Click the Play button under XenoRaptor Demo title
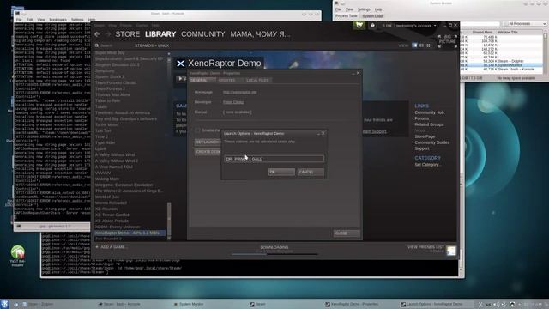Screen dimensions: 549x309 point(181,79)
